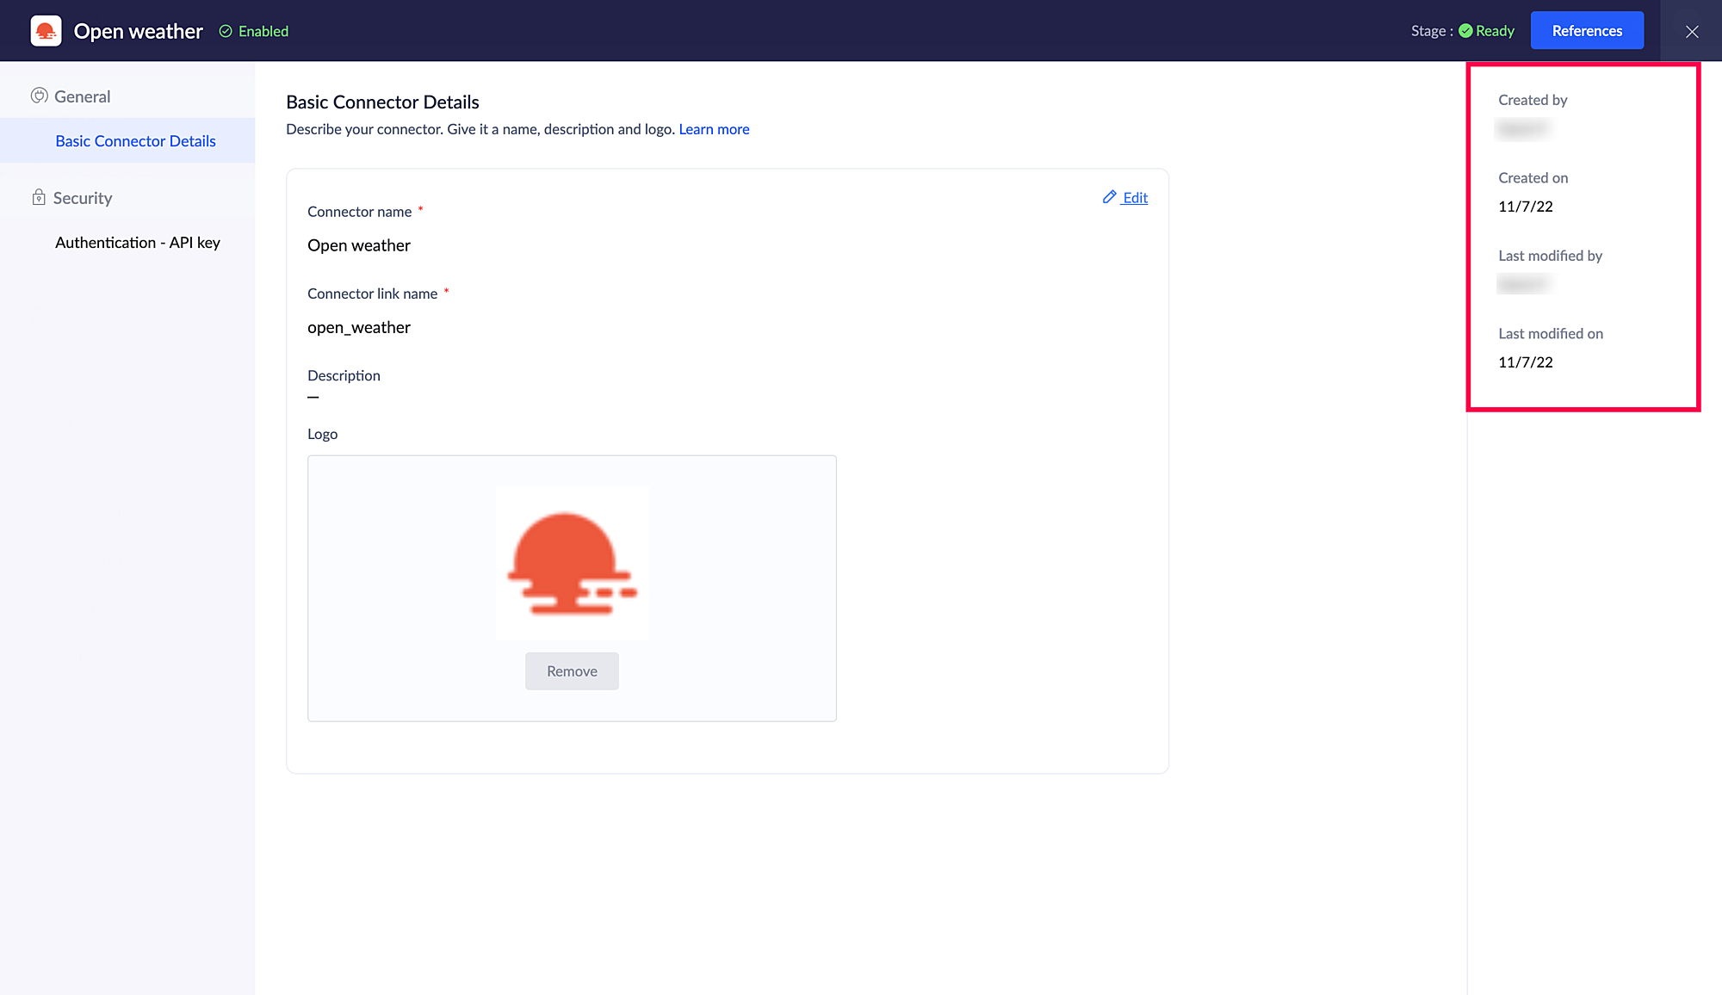This screenshot has height=995, width=1722.
Task: Click the open_weather link name value
Action: (359, 327)
